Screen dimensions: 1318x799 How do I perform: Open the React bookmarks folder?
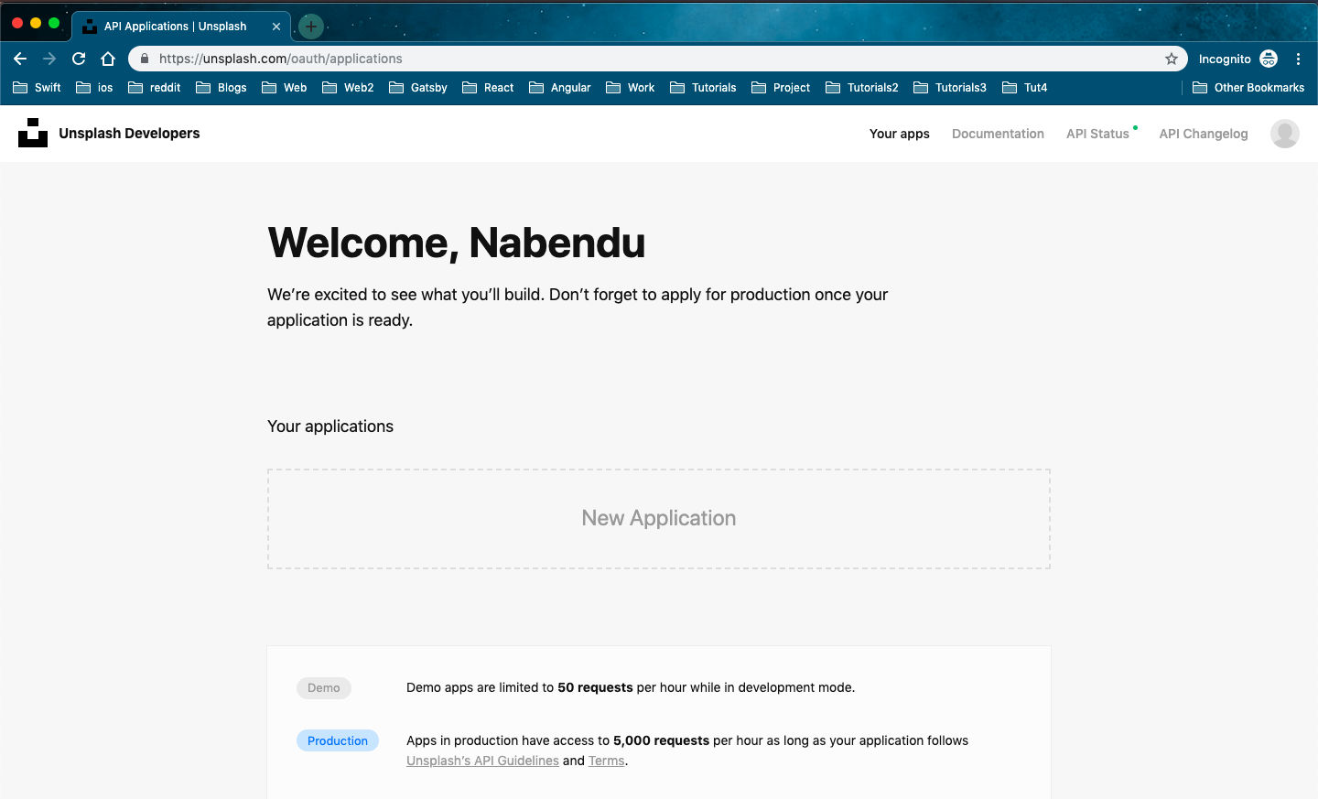(x=488, y=88)
